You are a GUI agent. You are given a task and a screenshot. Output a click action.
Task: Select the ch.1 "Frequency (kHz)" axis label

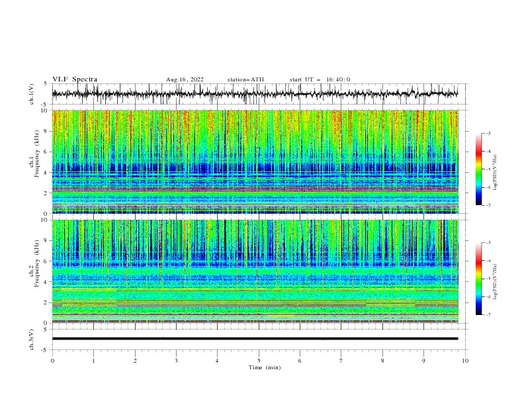point(37,155)
